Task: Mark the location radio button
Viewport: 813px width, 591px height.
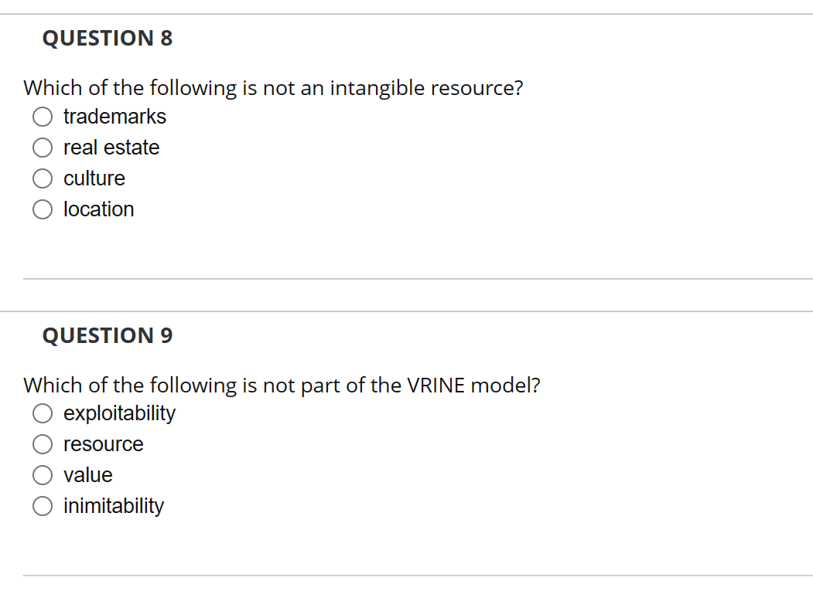Action: [43, 209]
